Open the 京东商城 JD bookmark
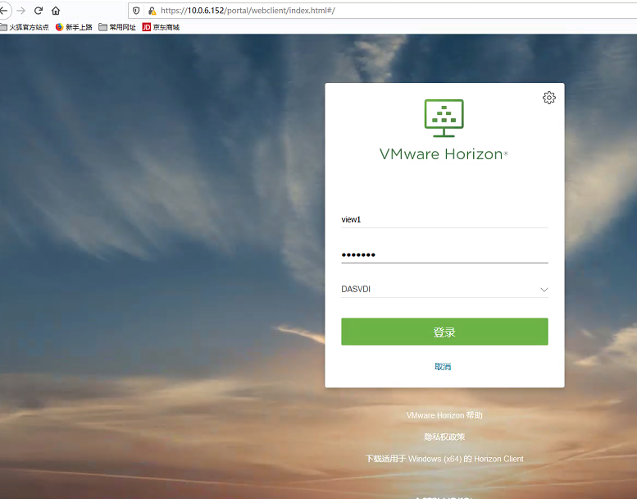The height and width of the screenshot is (499, 637). tap(161, 27)
